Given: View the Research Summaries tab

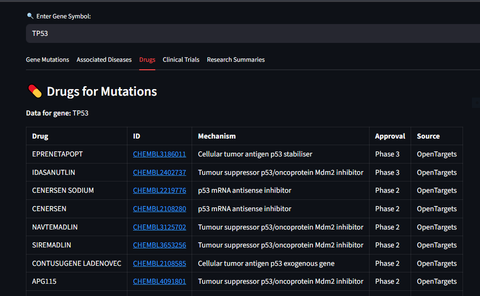Looking at the screenshot, I should point(236,60).
